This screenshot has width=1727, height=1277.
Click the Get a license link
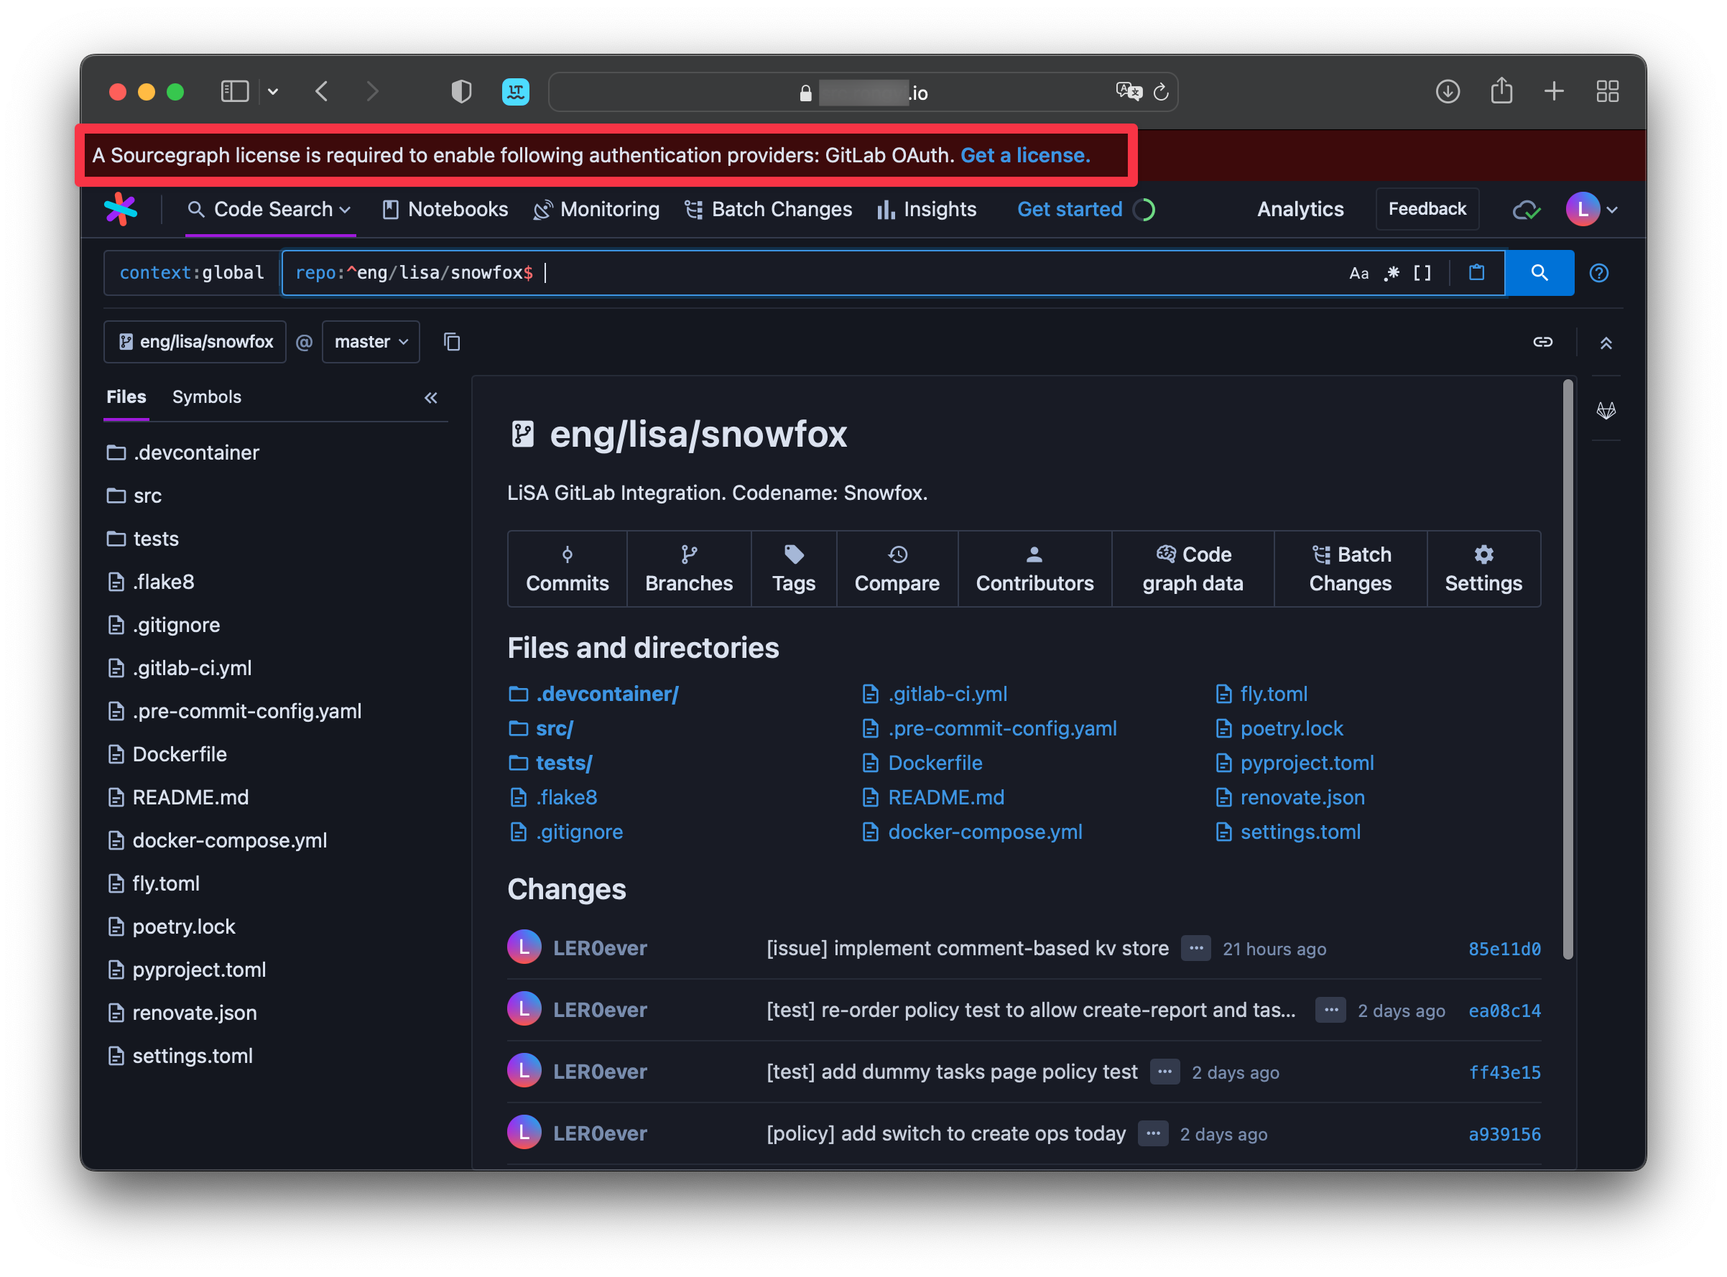(1024, 155)
